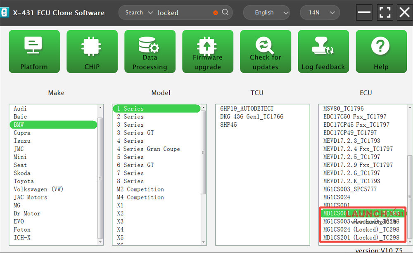413x253 pixels.
Task: Open the Platform section
Action: point(34,51)
